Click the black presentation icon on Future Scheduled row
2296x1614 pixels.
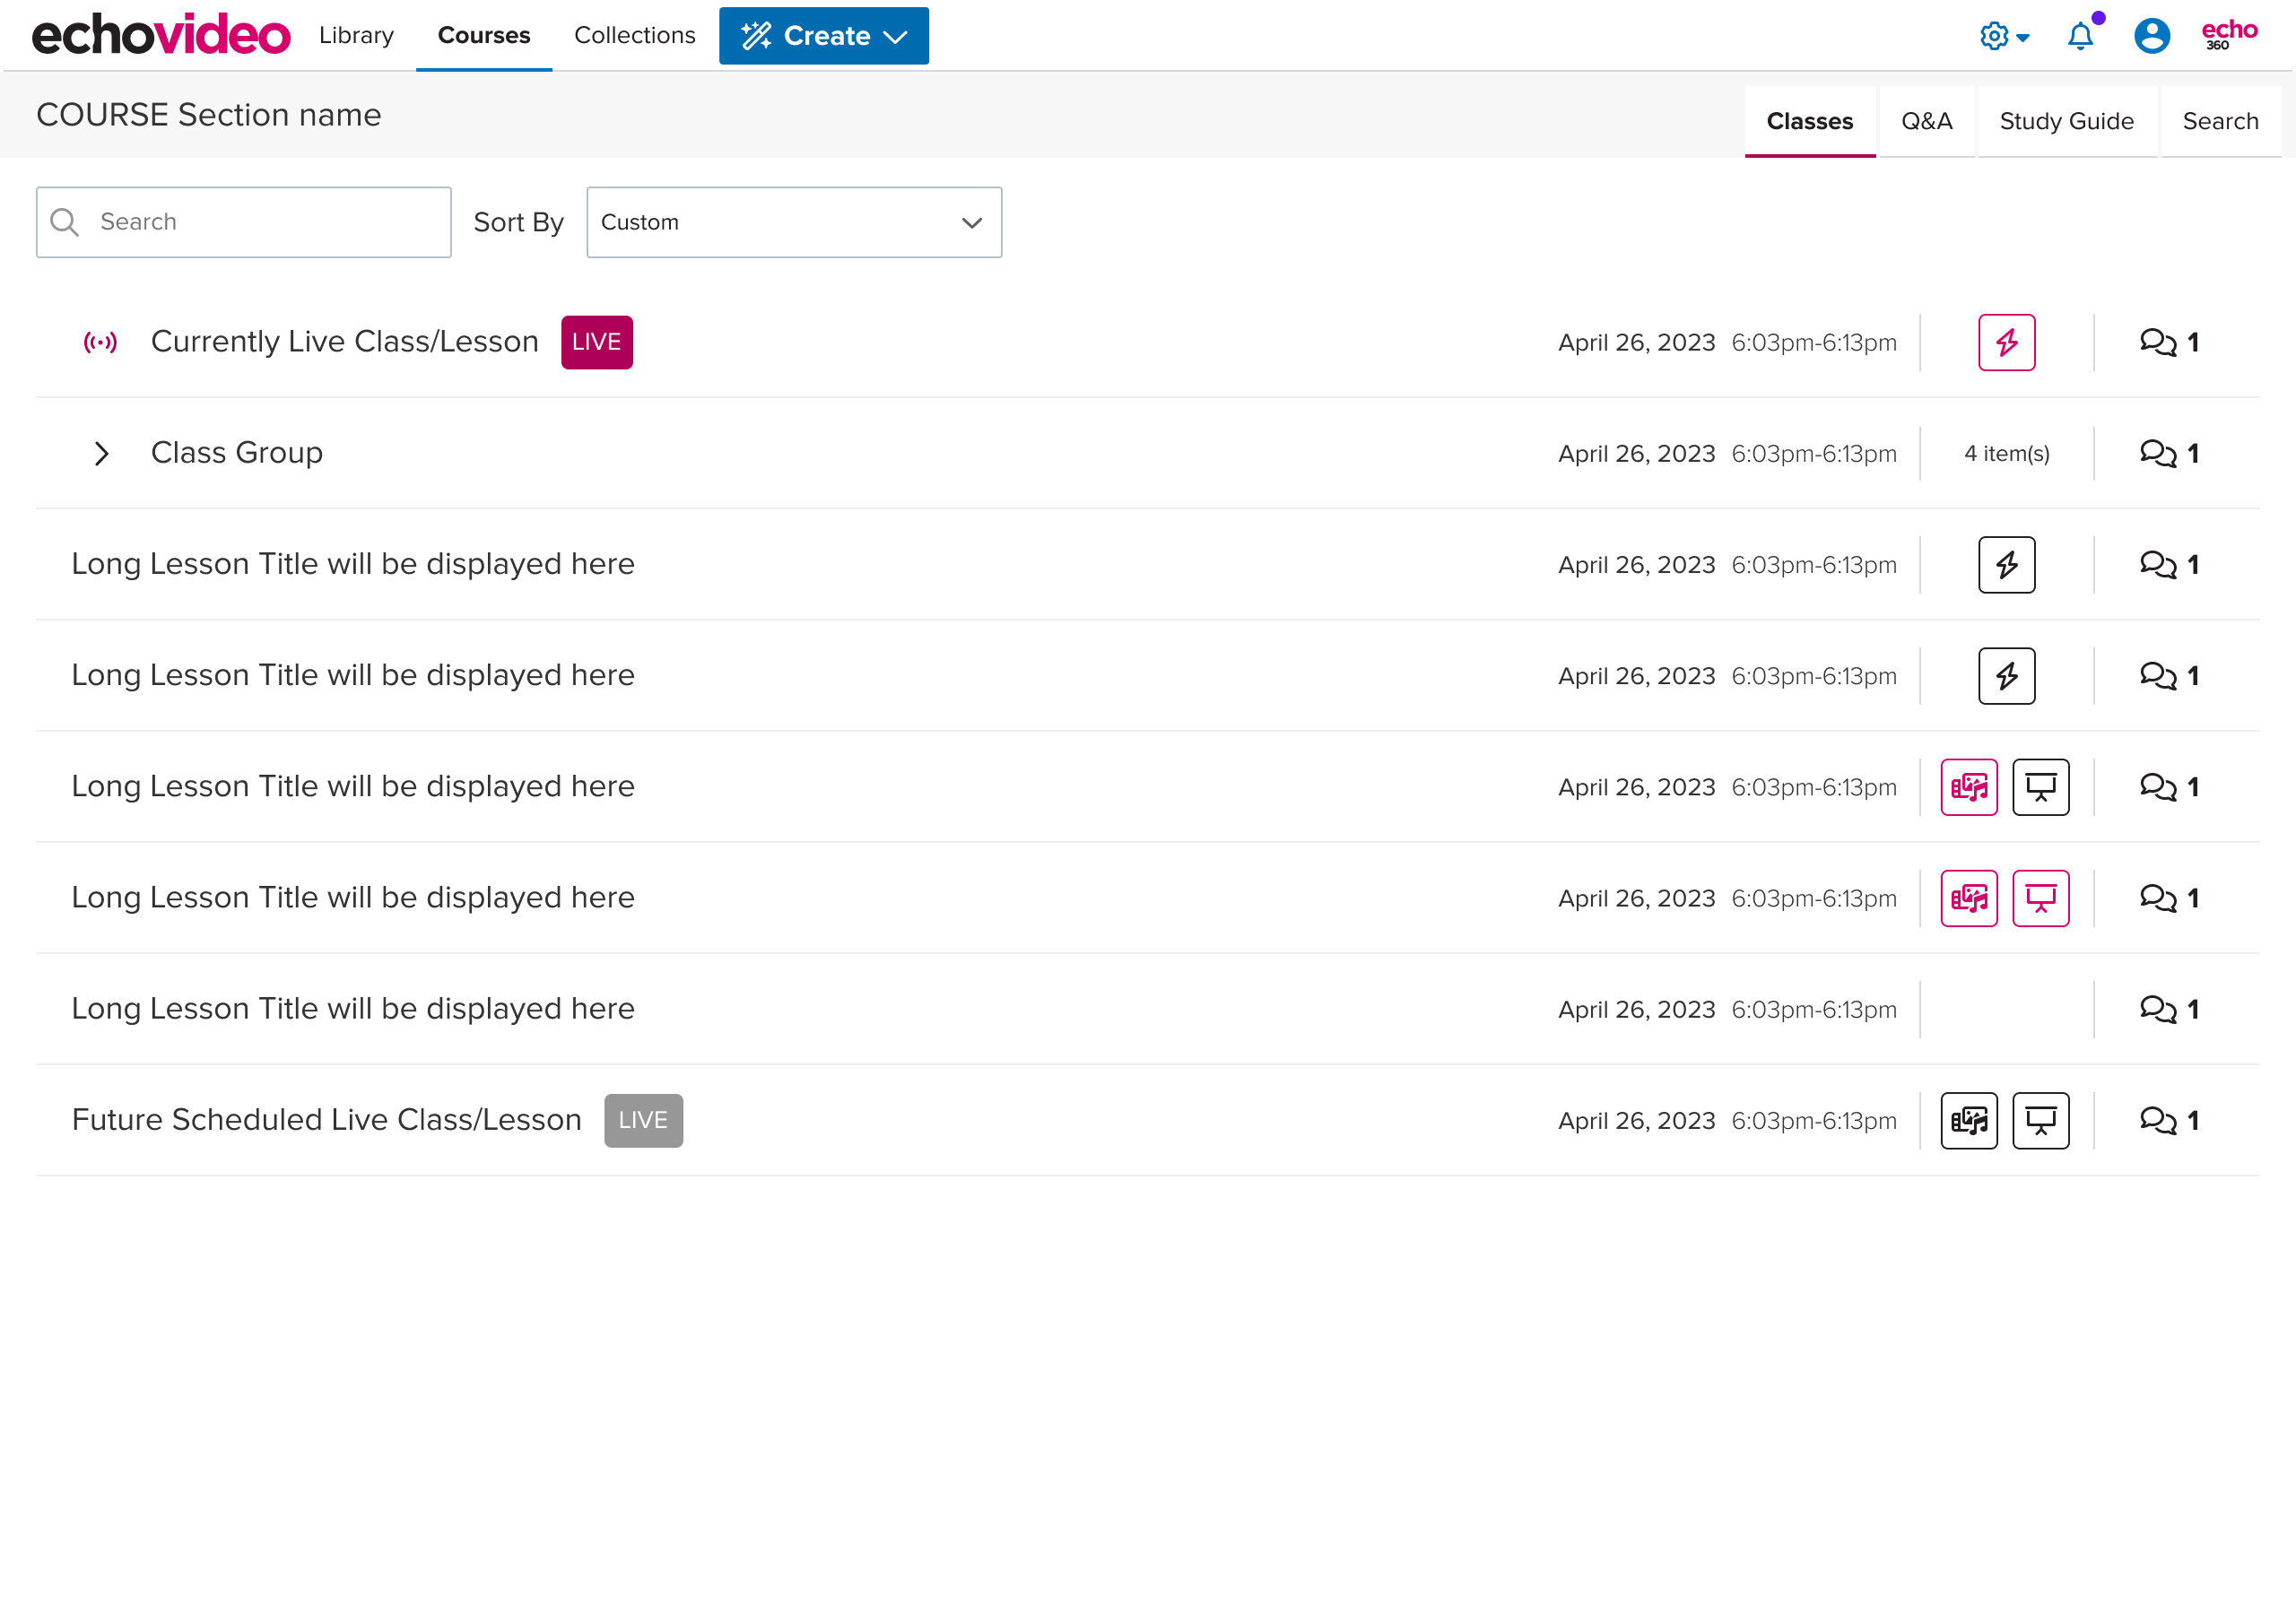(2040, 1120)
